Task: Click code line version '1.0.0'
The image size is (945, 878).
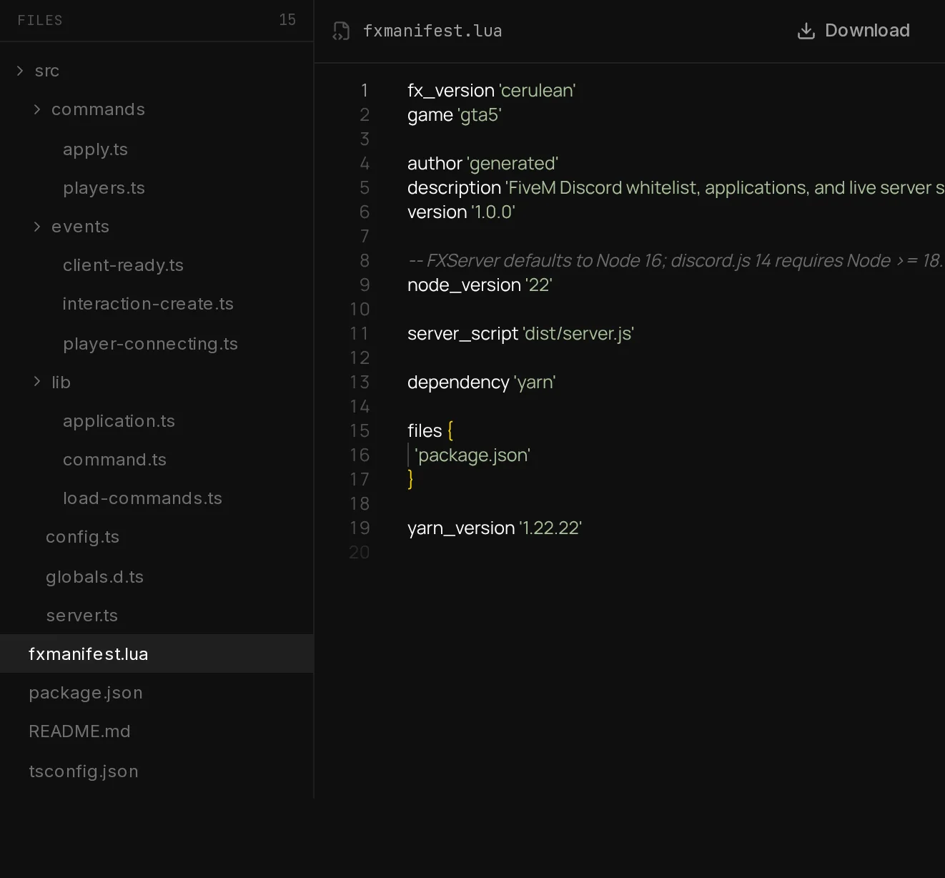Action: 461,212
